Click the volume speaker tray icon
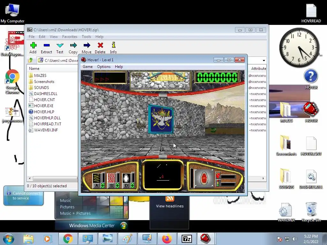This screenshot has height=245, width=327. 294,239
